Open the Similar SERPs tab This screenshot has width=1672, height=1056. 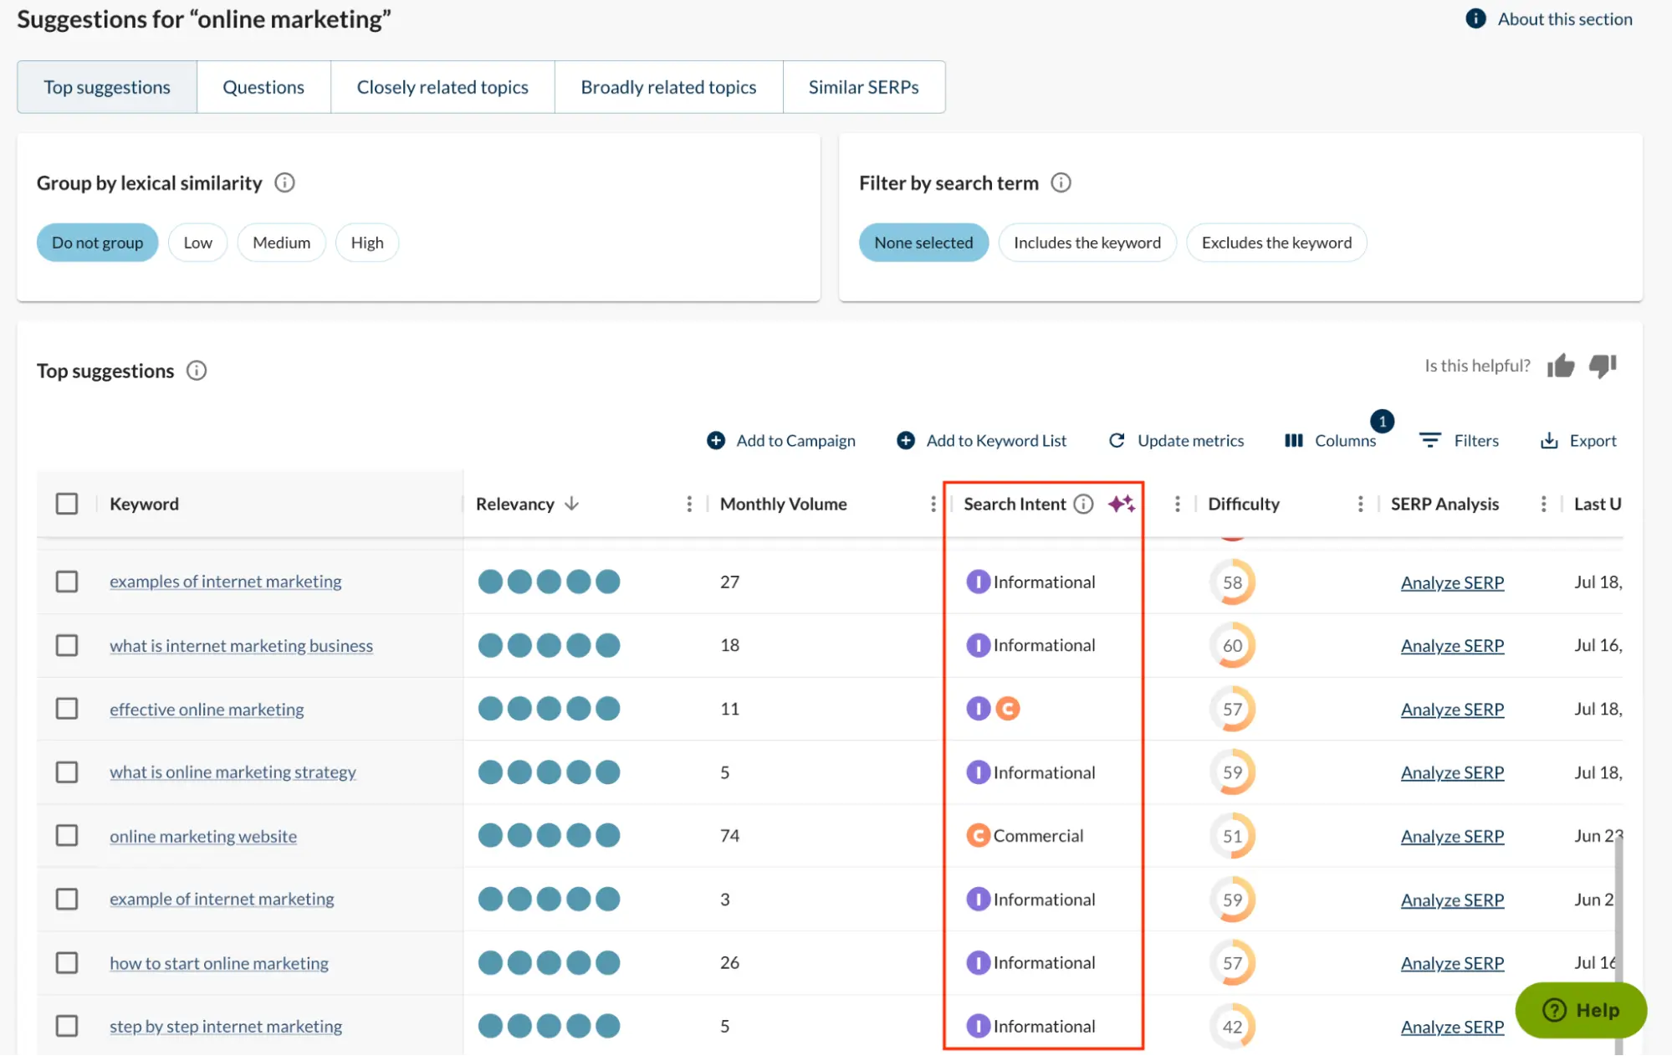click(863, 86)
